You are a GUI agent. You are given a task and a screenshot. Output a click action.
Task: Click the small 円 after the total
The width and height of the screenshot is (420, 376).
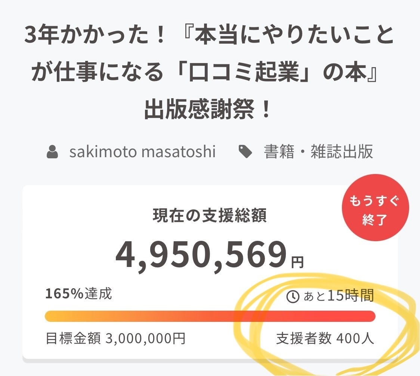(297, 262)
